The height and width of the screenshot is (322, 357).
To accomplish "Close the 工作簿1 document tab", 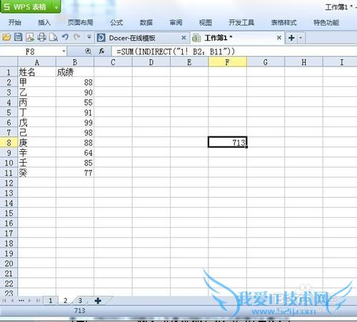I will point(279,38).
